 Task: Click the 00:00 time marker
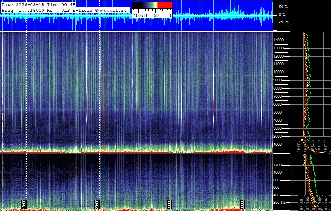(x=242, y=203)
